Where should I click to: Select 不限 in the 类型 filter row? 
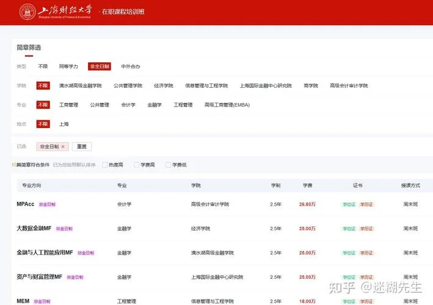pyautogui.click(x=43, y=66)
